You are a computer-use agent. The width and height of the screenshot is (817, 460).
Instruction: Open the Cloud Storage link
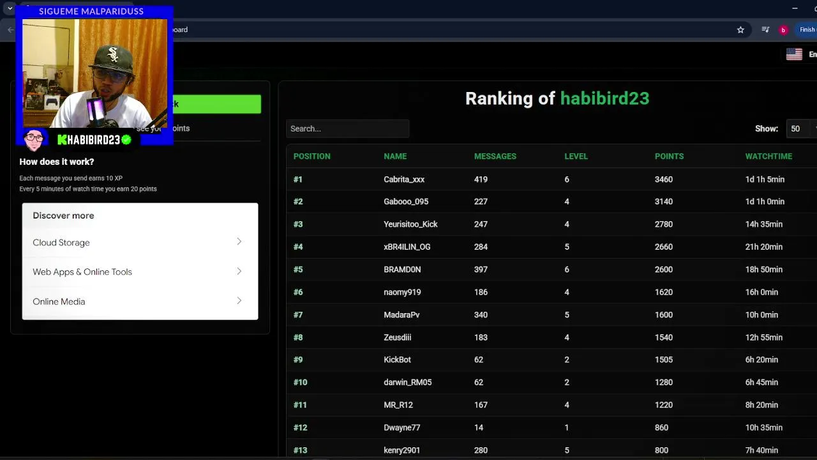point(61,242)
